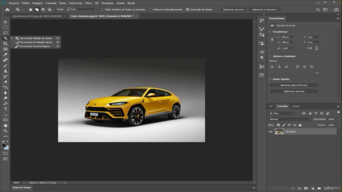
Task: Select the Frame tool
Action: (5, 49)
